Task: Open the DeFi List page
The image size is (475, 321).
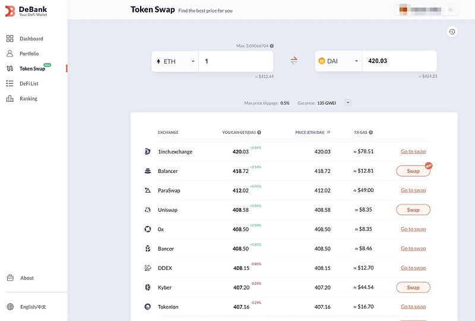Action: (x=28, y=83)
